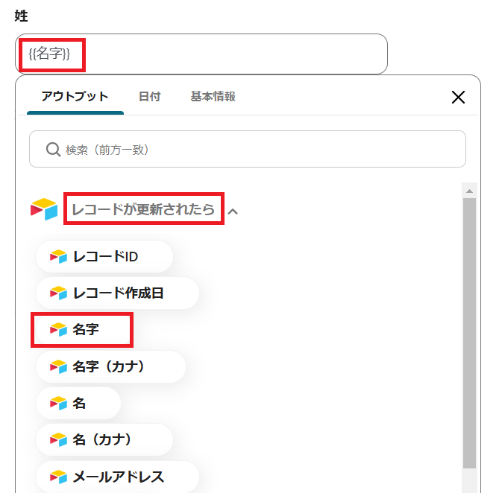Image resolution: width=502 pixels, height=493 pixels.
Task: Click the search magnifier icon
Action: [53, 150]
